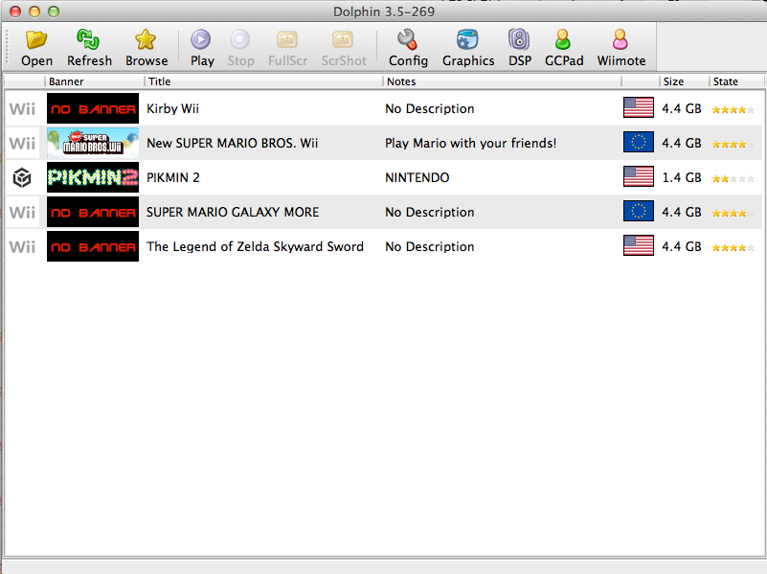Image resolution: width=767 pixels, height=574 pixels.
Task: Open the DSP audio settings icon
Action: [x=519, y=39]
